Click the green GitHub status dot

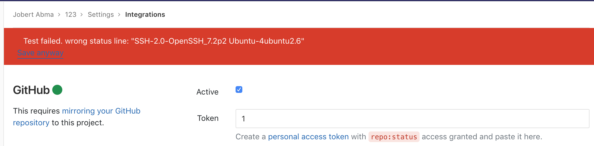coord(57,90)
